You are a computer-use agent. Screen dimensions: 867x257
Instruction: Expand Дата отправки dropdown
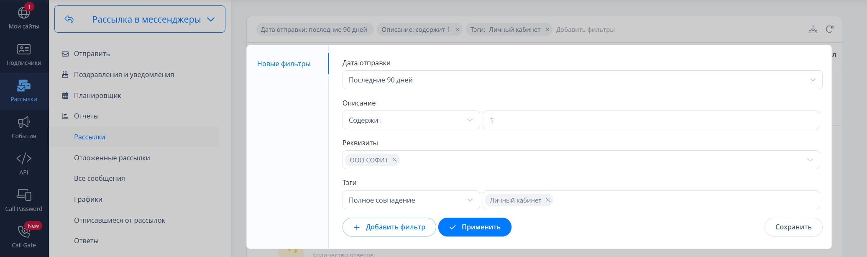point(582,80)
